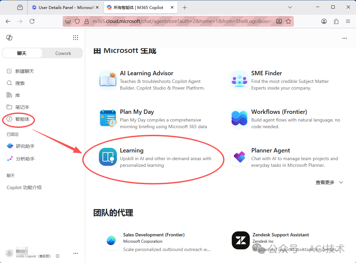Screen dimensions: 356x263
Task: Click the Copilot logo icon in sidebar
Action: [x=9, y=38]
